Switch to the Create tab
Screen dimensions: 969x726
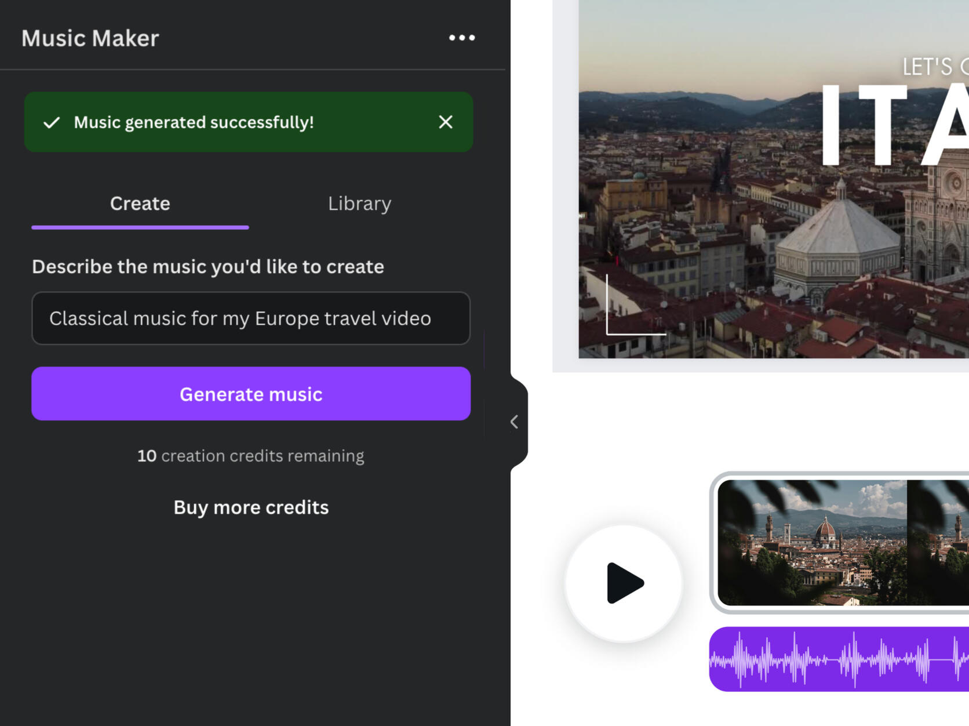click(x=140, y=204)
